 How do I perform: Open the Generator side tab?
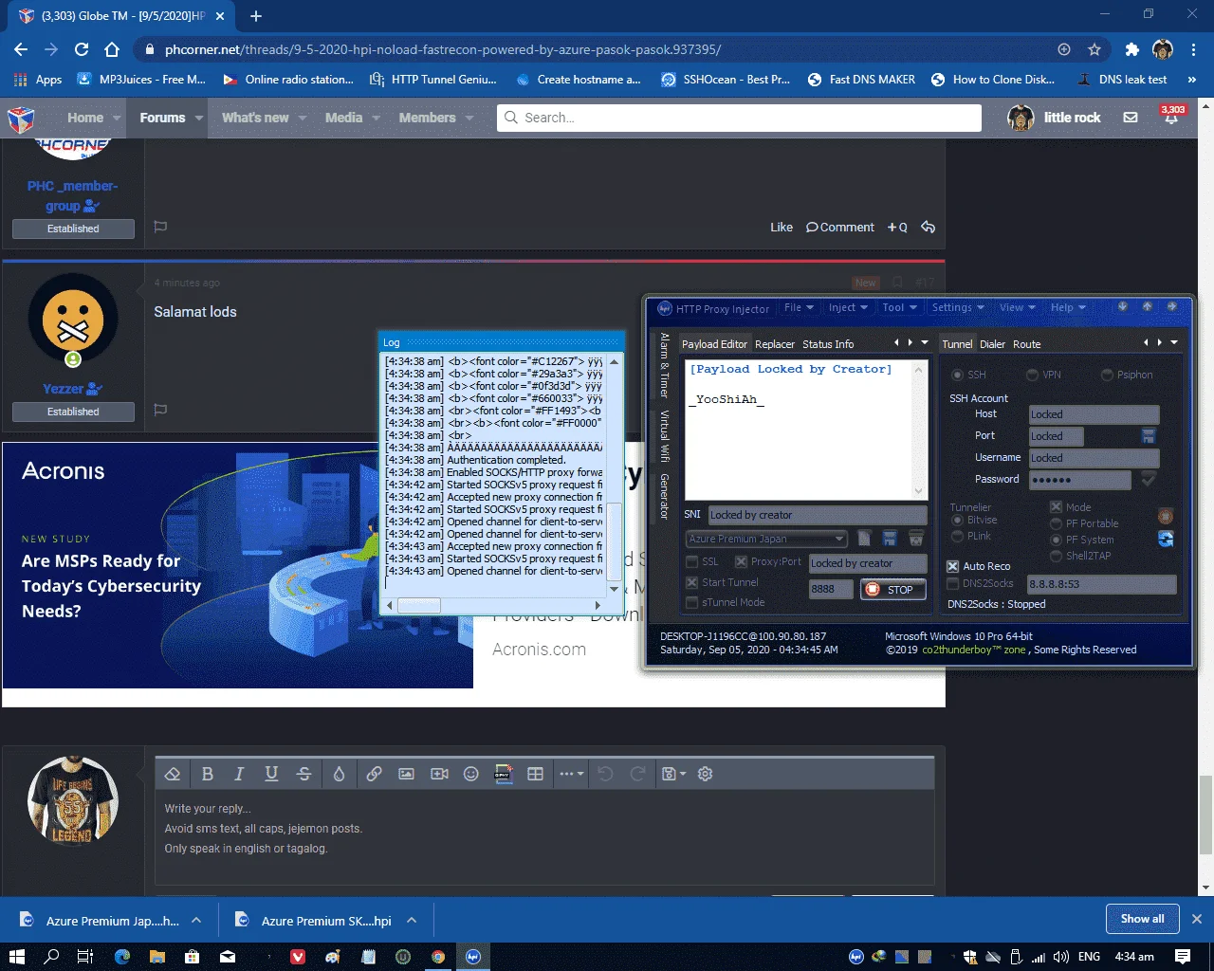665,496
